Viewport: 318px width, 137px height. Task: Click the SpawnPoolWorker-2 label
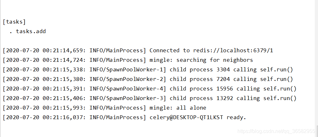click(x=134, y=79)
